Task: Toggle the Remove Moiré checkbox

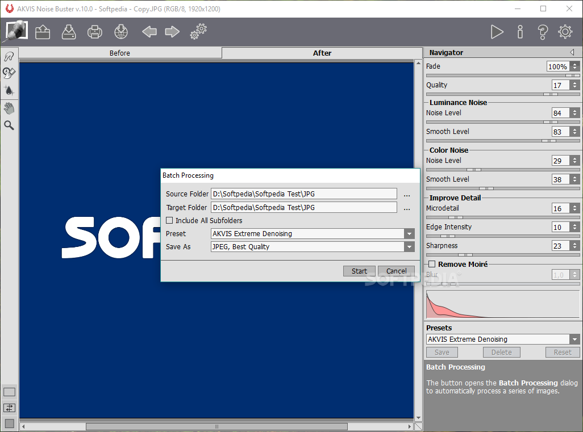Action: click(x=432, y=264)
